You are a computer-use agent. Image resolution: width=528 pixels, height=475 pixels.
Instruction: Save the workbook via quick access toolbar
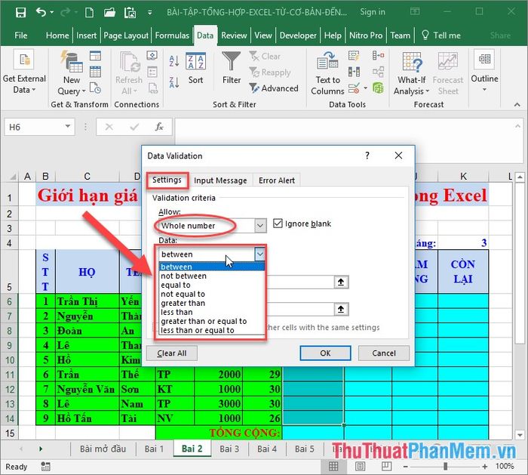click(x=20, y=13)
